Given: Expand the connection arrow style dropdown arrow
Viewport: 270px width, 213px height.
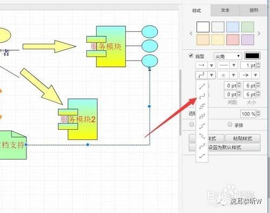Looking at the screenshot, I should pyautogui.click(x=212, y=65).
